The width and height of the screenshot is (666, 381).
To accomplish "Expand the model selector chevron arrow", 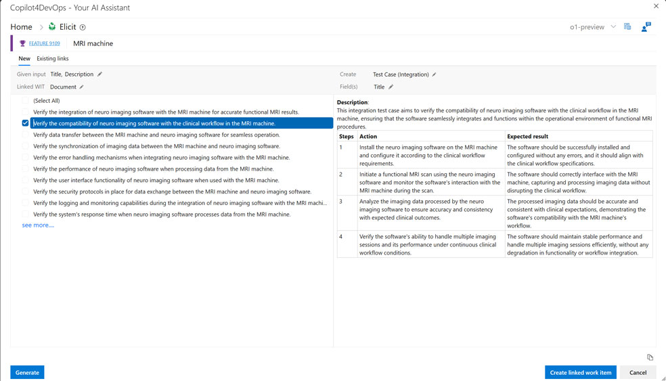I will point(613,27).
